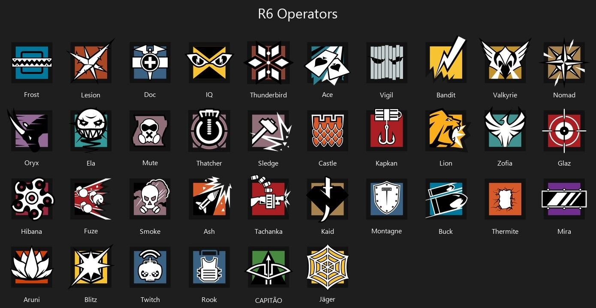The height and width of the screenshot is (308, 596).
Task: Select Valkyrie's winged icon
Action: (505, 60)
